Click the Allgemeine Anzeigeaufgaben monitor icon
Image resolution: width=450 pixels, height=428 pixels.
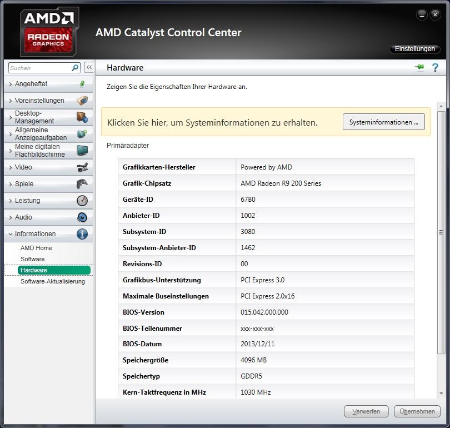(x=82, y=134)
